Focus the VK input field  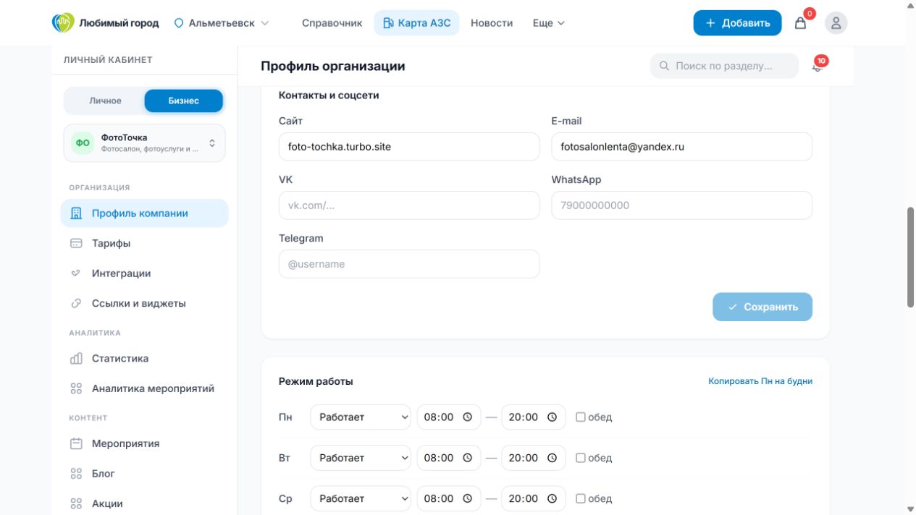tap(409, 205)
